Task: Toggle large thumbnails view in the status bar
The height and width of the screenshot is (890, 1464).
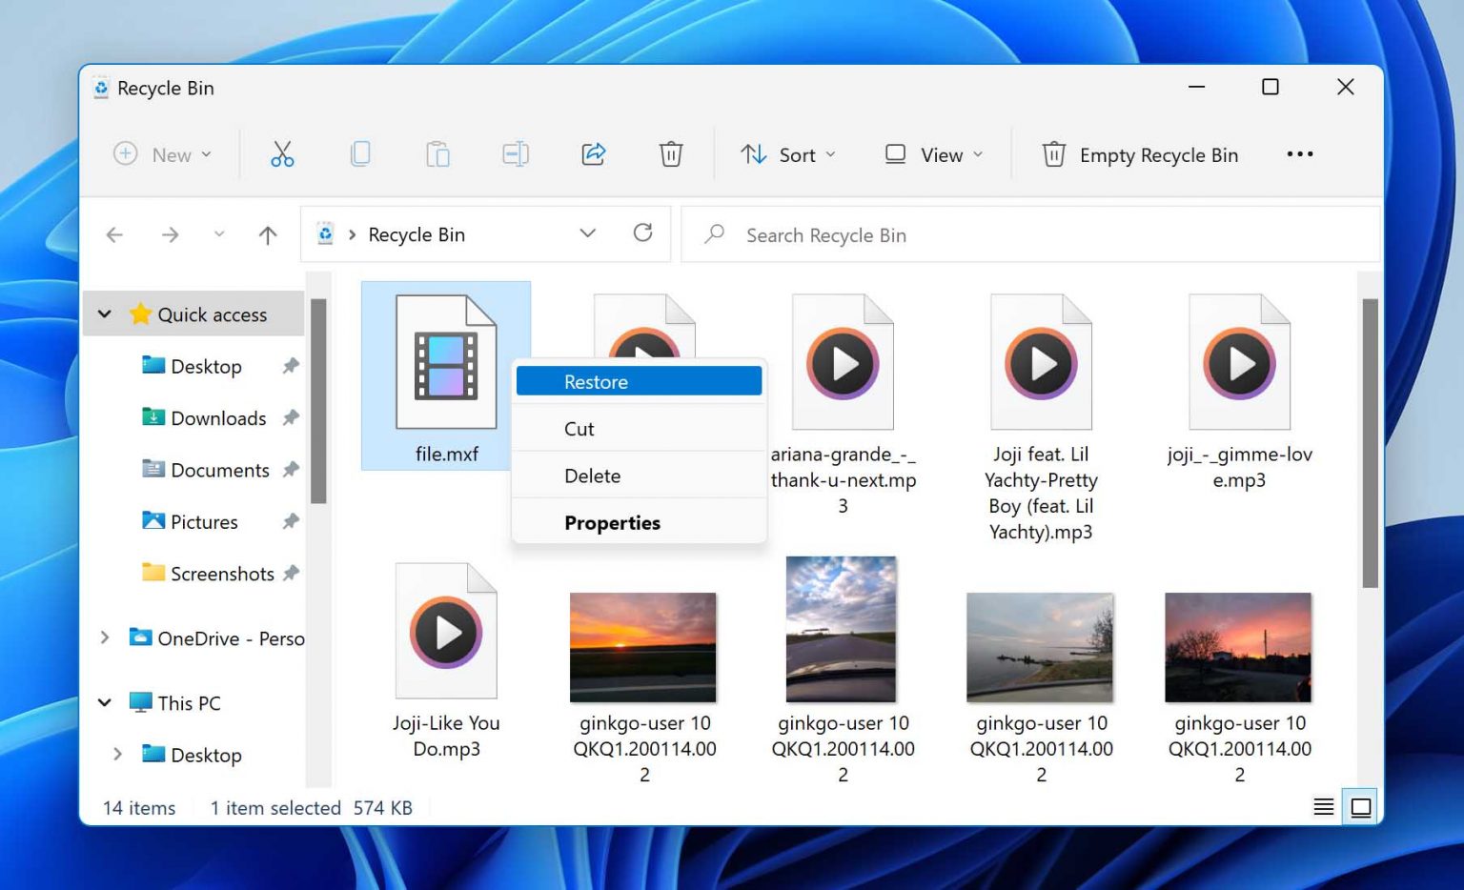Action: point(1361,806)
